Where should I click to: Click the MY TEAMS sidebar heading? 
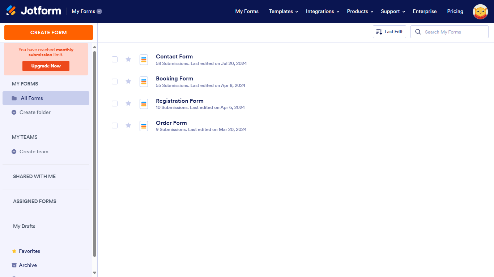pos(25,137)
